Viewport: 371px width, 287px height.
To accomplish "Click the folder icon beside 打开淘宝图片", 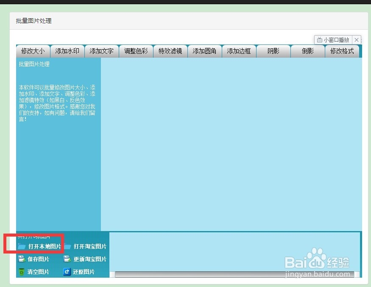I will (x=67, y=246).
